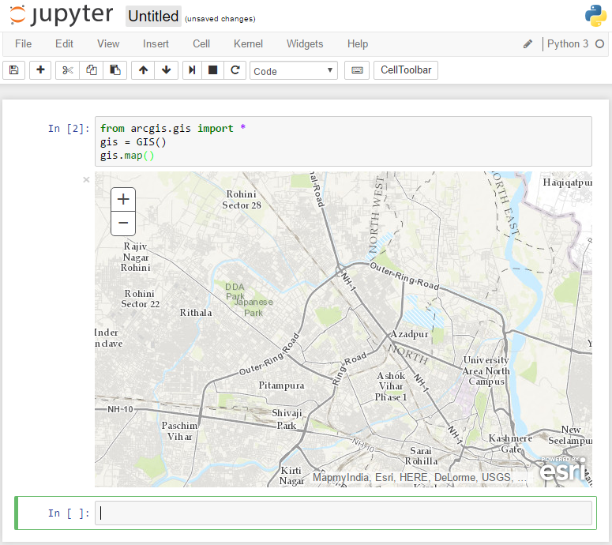Restart the kernel with circular arrow icon
612x545 pixels.
(x=235, y=70)
